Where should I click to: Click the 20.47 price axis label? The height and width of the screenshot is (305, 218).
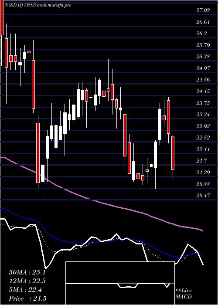click(x=203, y=196)
